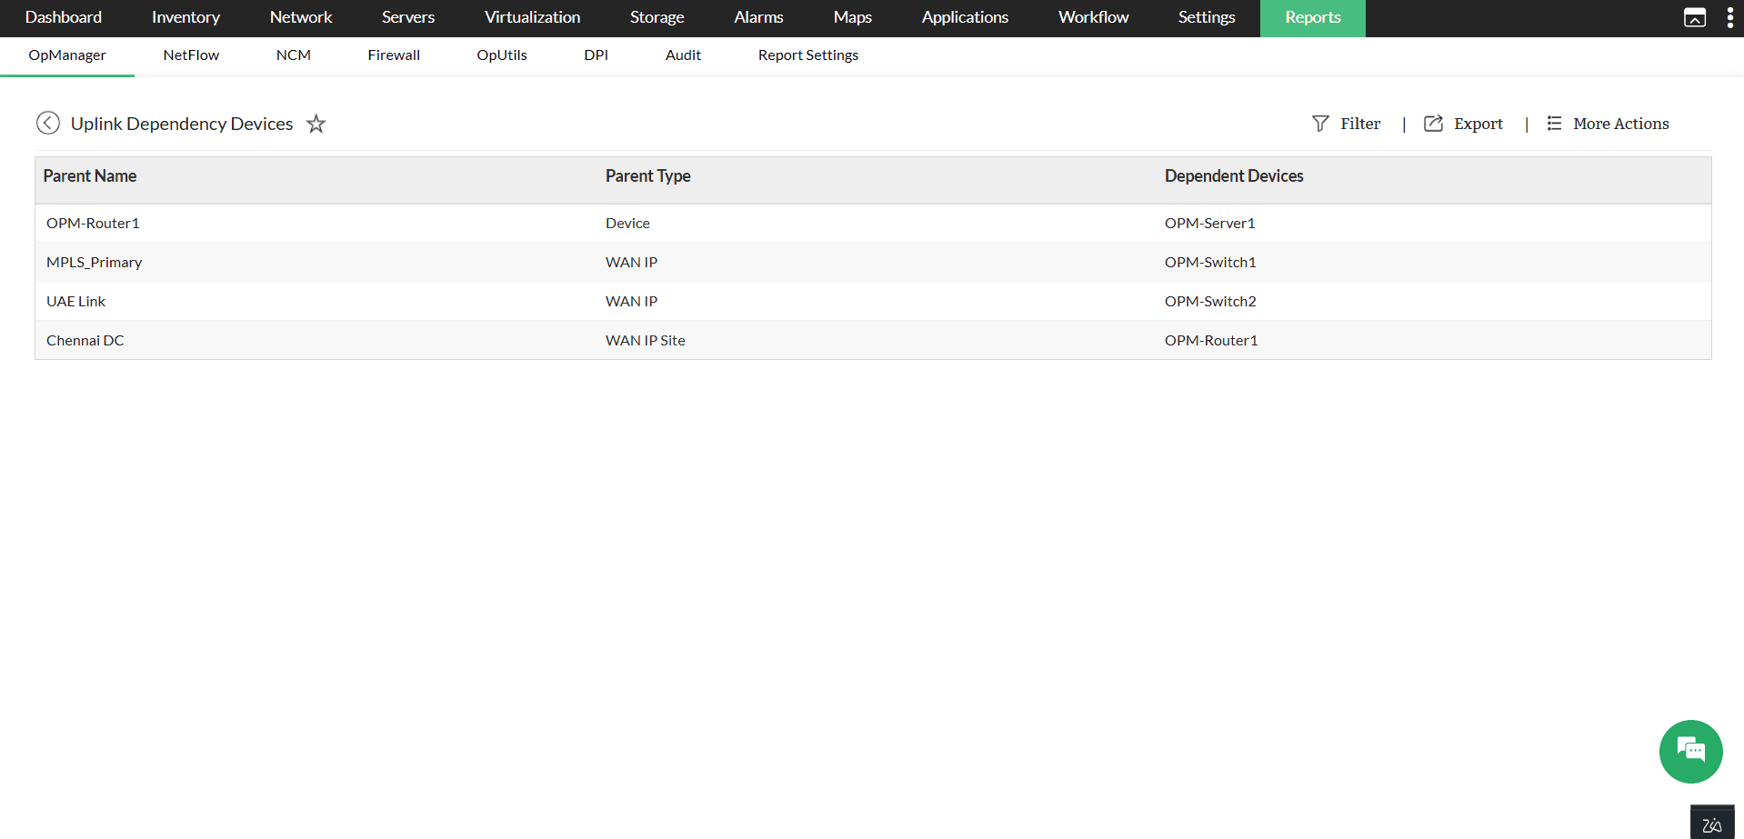Viewport: 1744px width, 839px height.
Task: Click the Chennai DC site entry
Action: click(85, 340)
